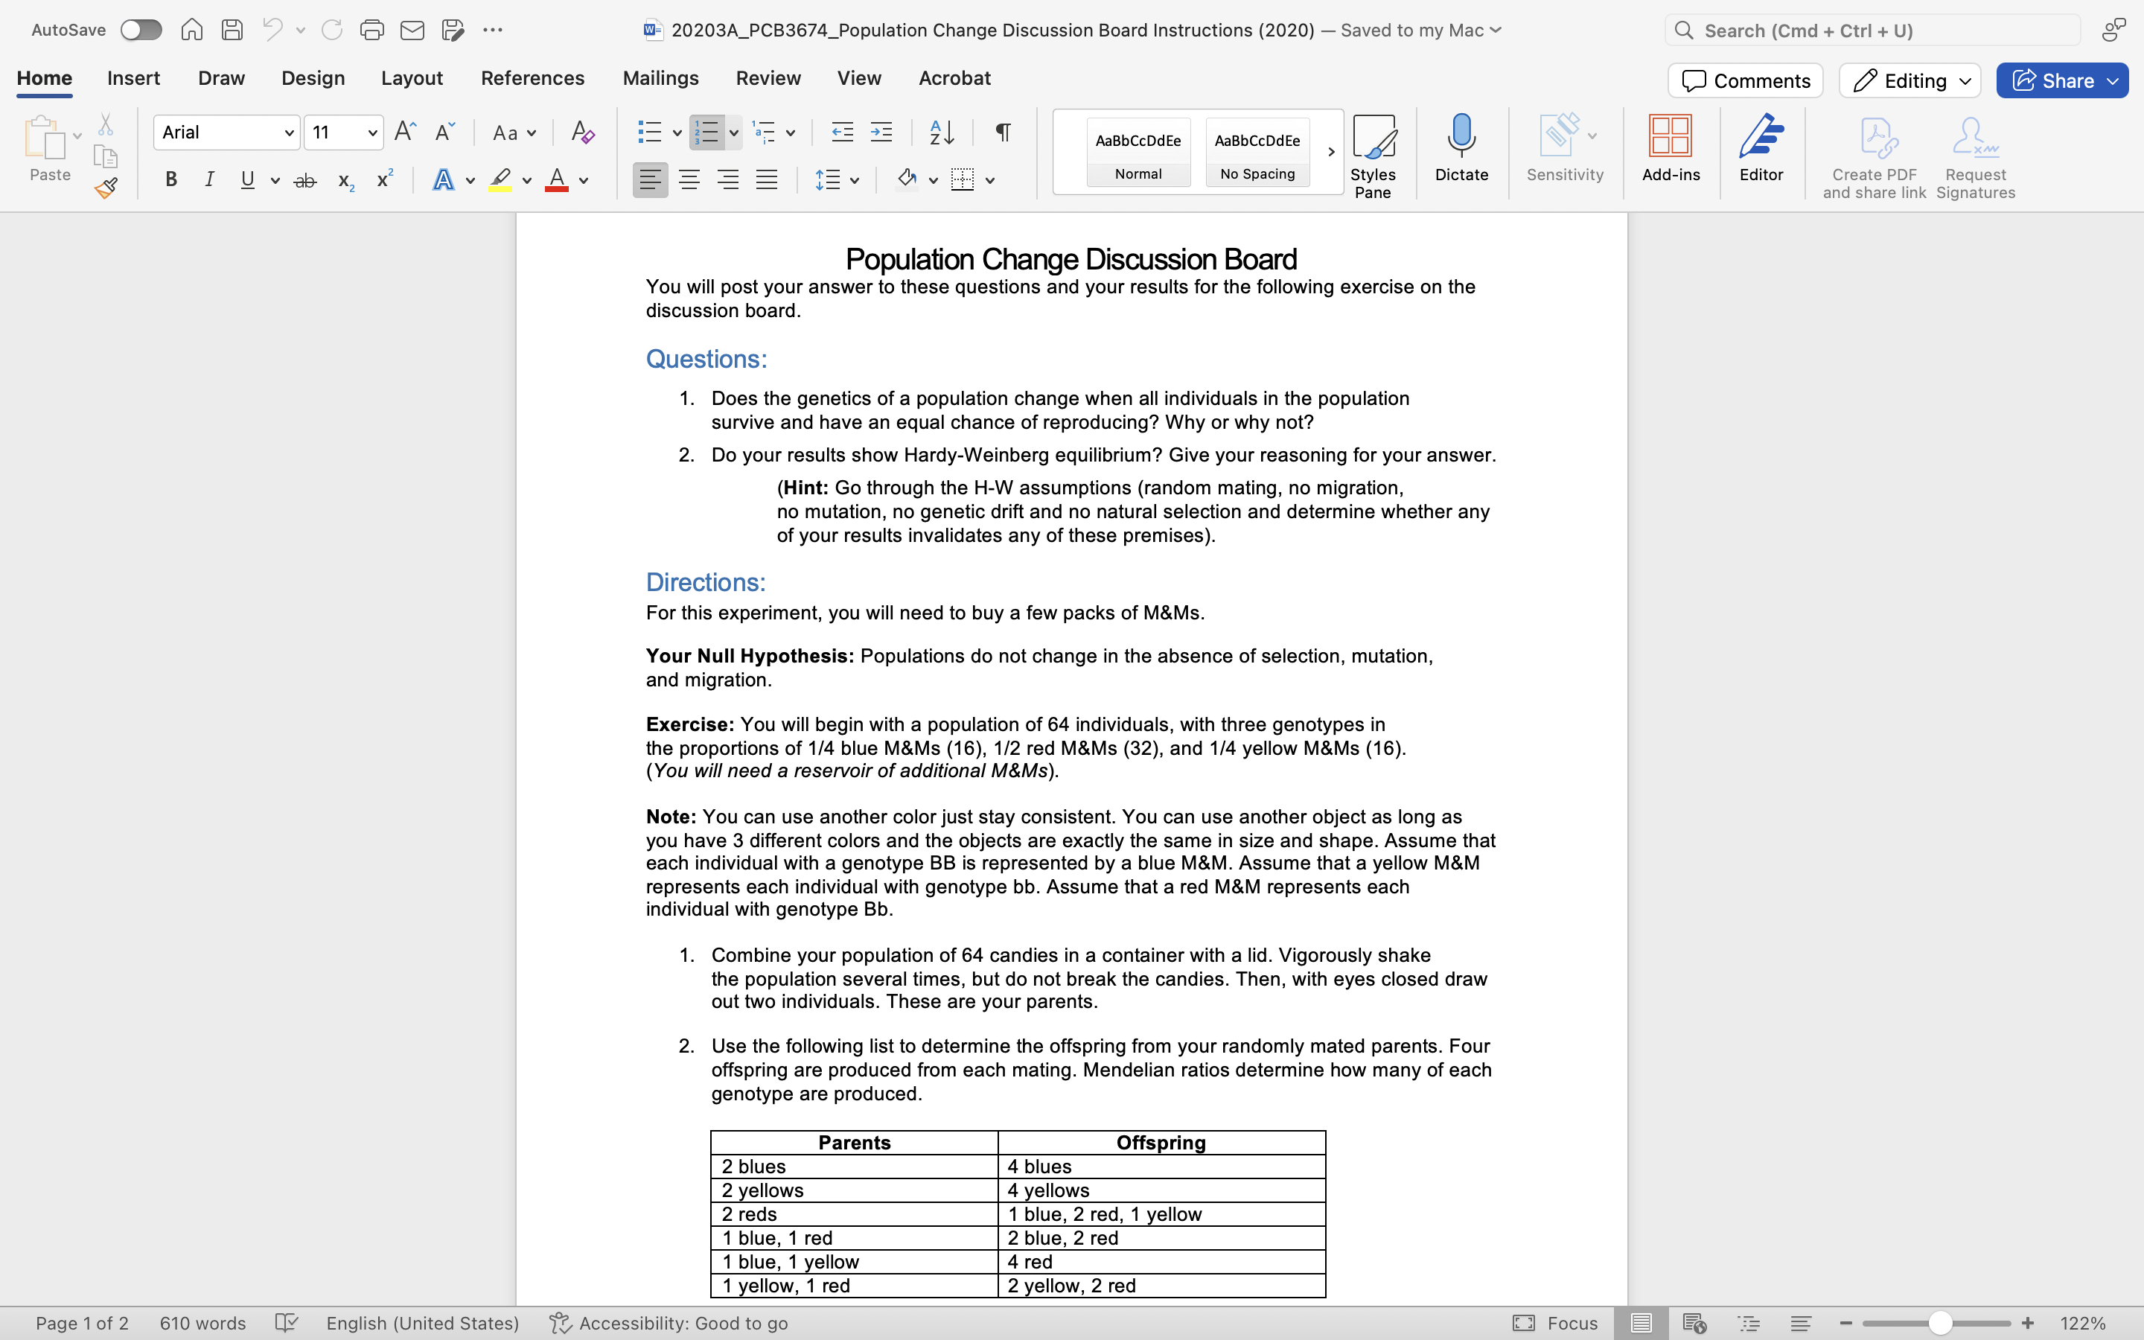Open the Layout ribbon tab
The image size is (2144, 1340).
coord(412,78)
